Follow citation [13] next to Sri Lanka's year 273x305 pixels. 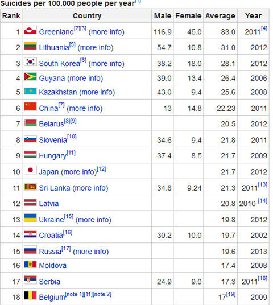click(263, 184)
